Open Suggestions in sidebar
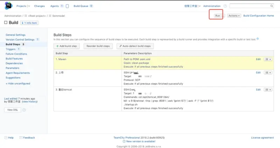280x148 pixels. click(x=13, y=78)
